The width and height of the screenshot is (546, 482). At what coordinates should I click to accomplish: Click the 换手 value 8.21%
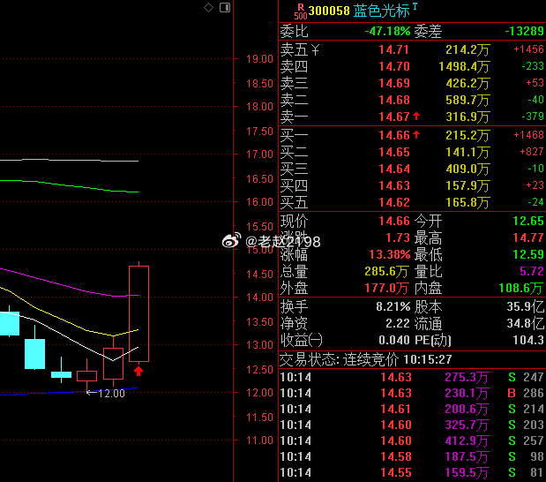click(x=393, y=306)
